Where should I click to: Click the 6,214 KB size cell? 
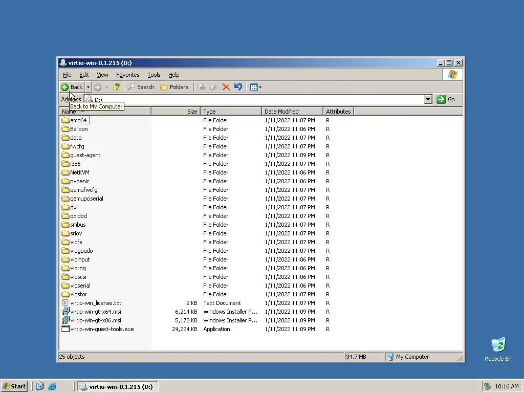click(x=186, y=312)
